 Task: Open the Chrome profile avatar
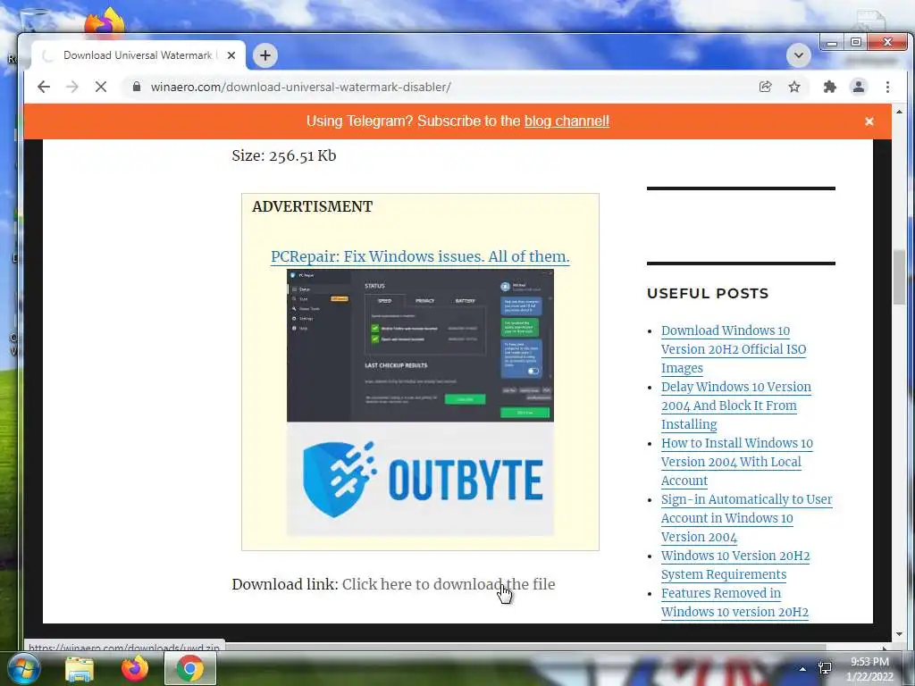859,87
